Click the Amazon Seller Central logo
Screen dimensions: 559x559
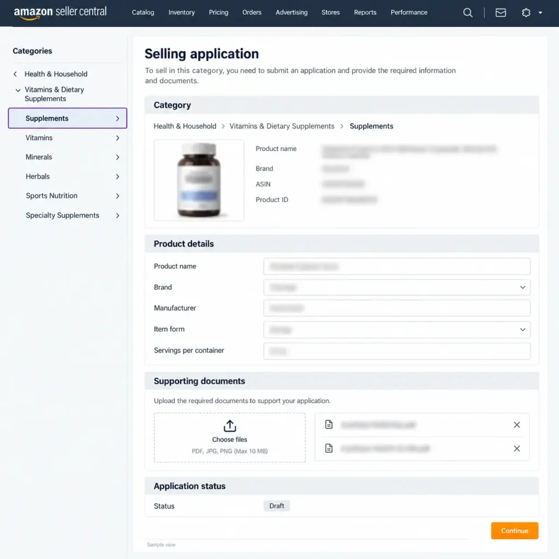[60, 13]
